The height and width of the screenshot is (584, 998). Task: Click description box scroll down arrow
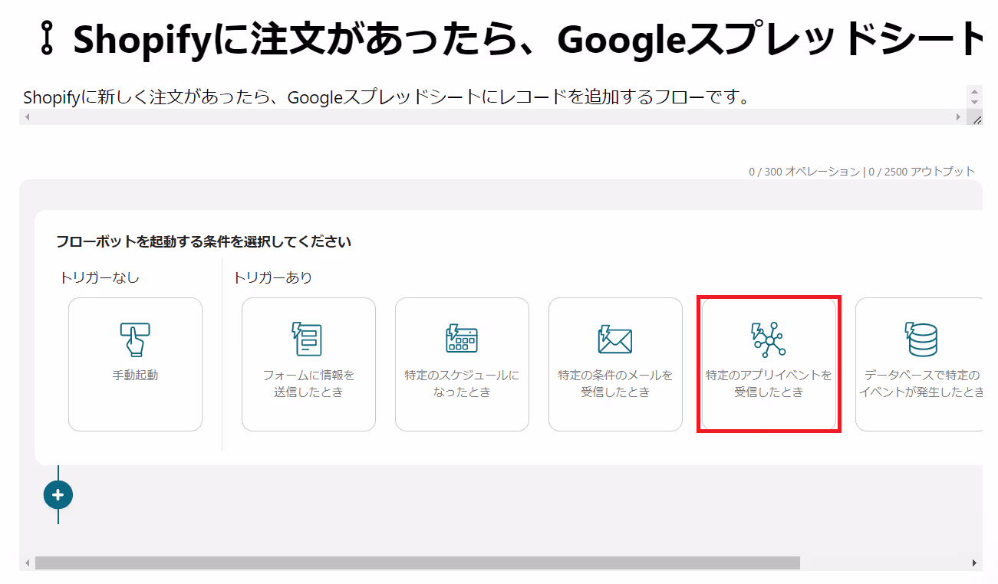pos(975,102)
